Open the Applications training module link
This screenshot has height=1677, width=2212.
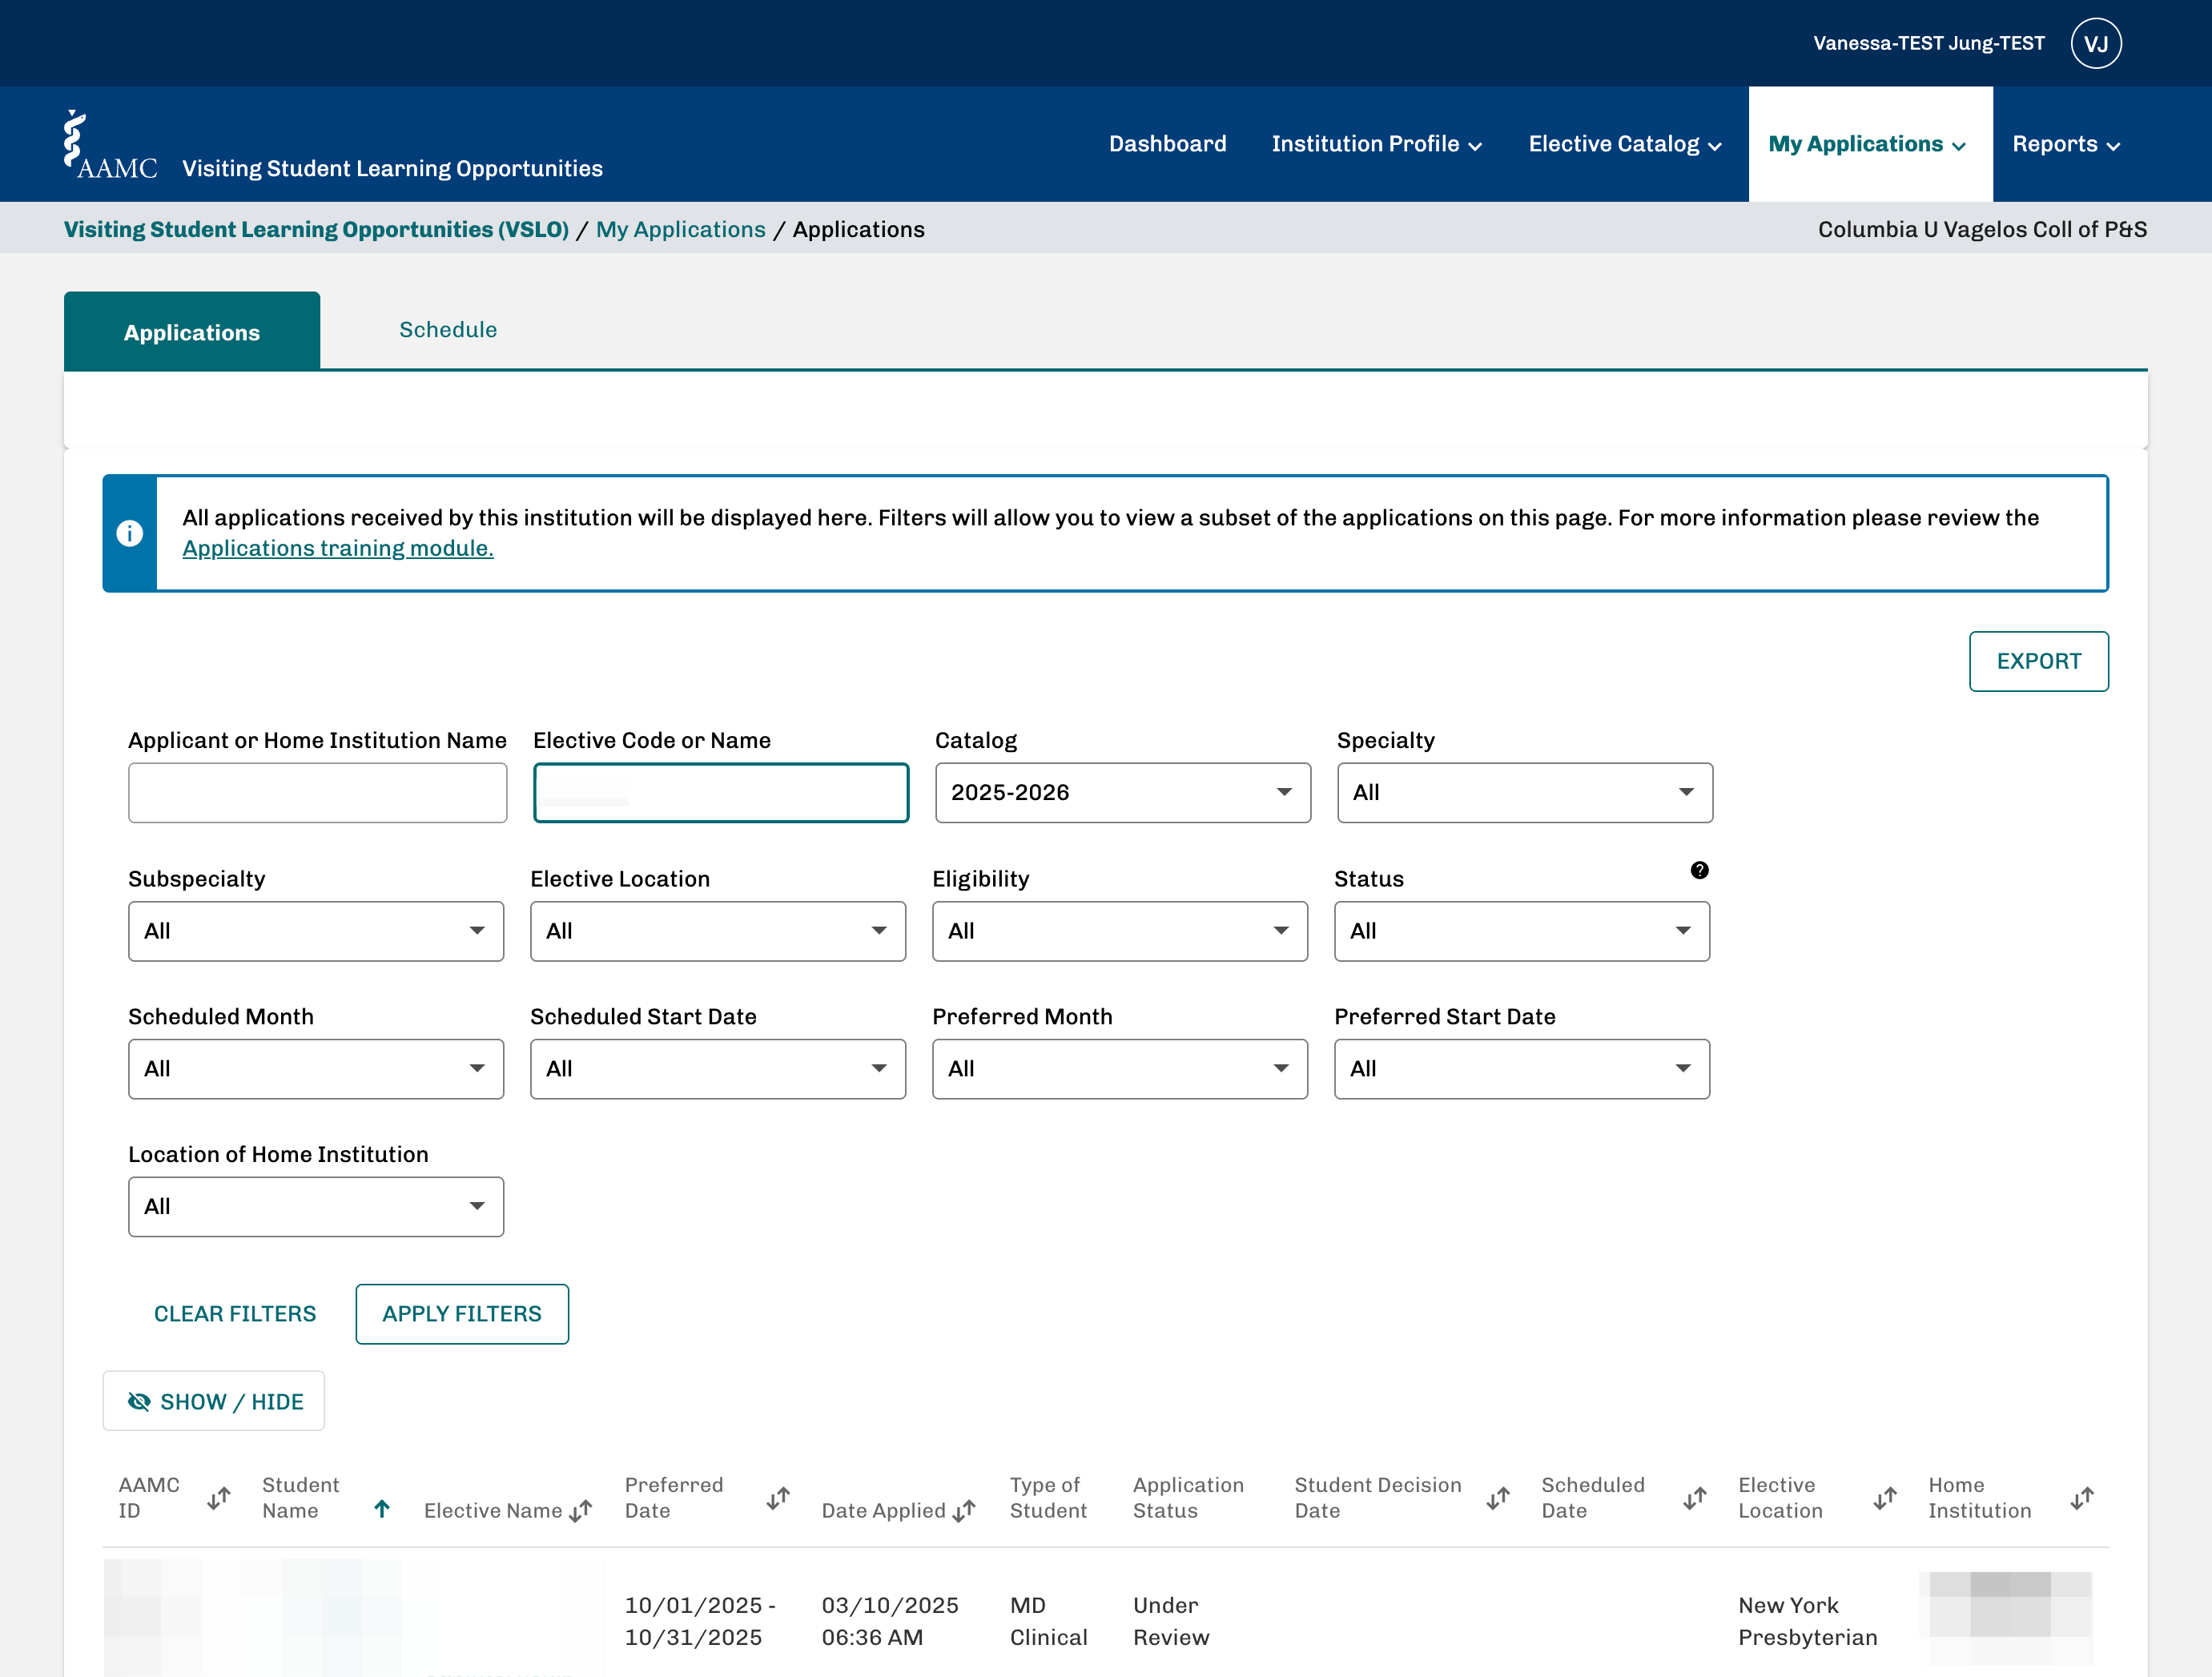[x=338, y=548]
